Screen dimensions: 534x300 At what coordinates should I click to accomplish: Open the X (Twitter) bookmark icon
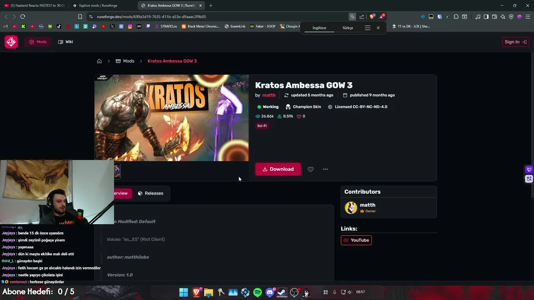[x=112, y=26]
